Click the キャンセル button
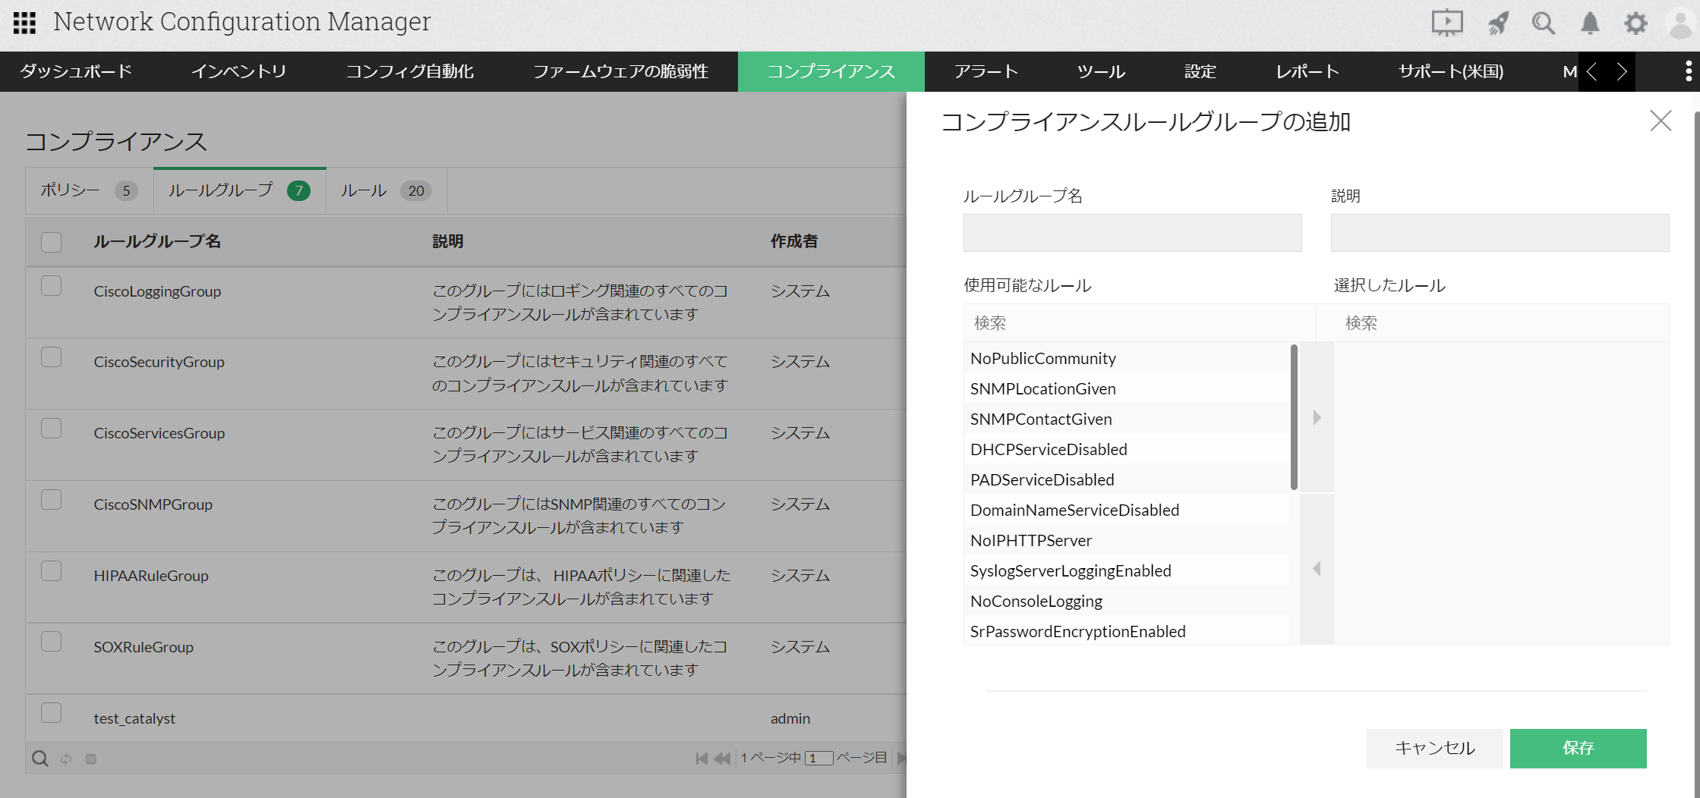 (x=1434, y=748)
